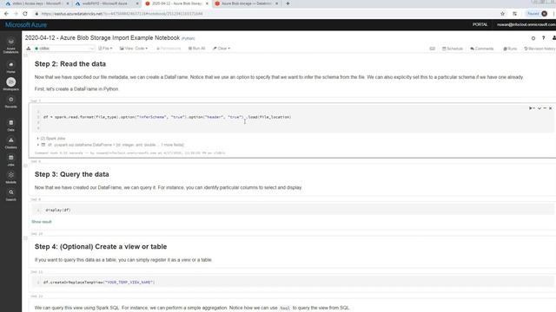Open the Runs panel
Screen dimensions: 556x312
click(x=510, y=49)
